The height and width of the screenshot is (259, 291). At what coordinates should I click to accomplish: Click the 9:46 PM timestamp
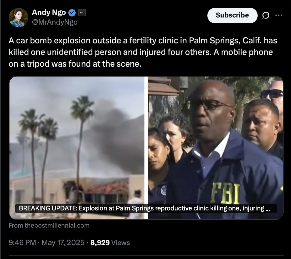(x=22, y=242)
